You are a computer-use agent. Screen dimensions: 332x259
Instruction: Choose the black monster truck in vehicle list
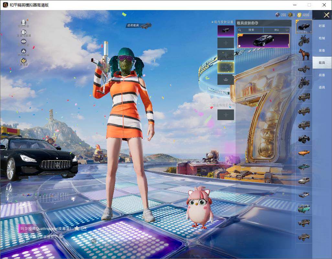coord(304,139)
